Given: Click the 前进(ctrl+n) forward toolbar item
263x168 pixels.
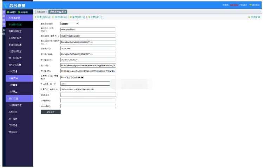Looking at the screenshot, I should pos(60,17).
